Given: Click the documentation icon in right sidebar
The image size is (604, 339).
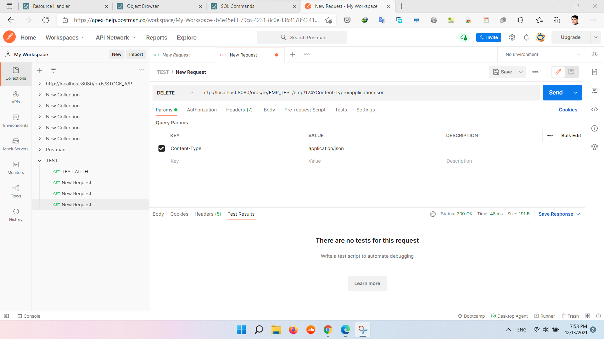Looking at the screenshot, I should (x=594, y=72).
